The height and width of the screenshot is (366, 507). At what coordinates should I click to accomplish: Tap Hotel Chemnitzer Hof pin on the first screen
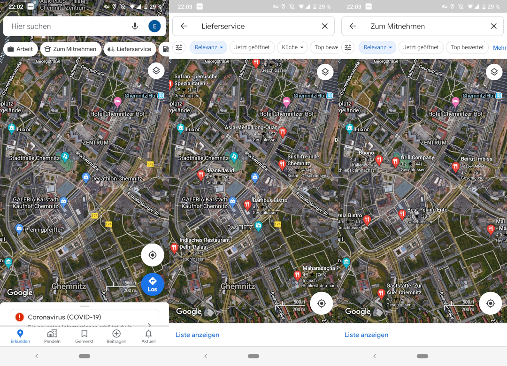(x=117, y=102)
